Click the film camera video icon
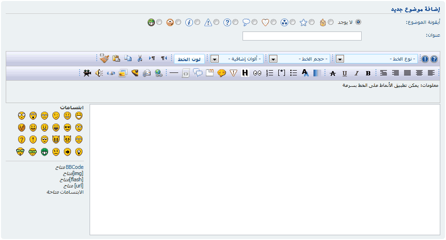This screenshot has height=240, width=446. pyautogui.click(x=87, y=73)
